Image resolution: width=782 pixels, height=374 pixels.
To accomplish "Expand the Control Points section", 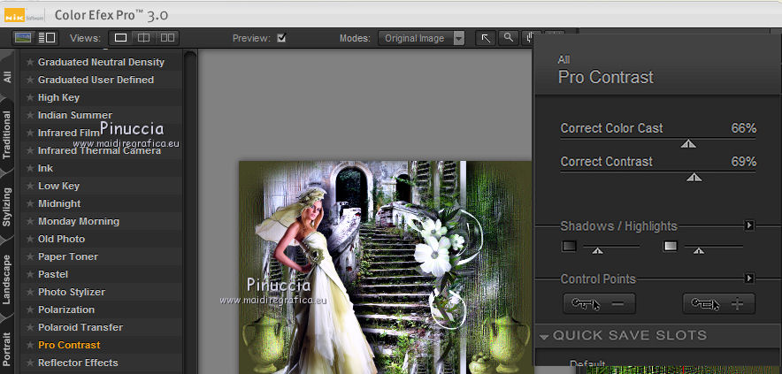I will point(749,279).
